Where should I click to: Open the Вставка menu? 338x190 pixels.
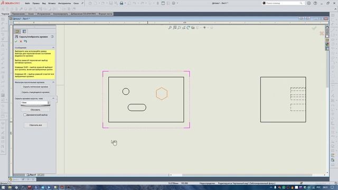point(52,4)
